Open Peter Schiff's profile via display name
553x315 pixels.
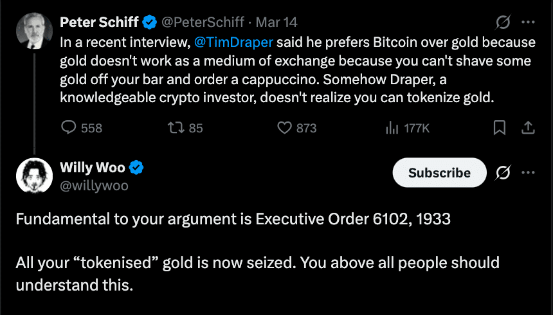coord(99,22)
